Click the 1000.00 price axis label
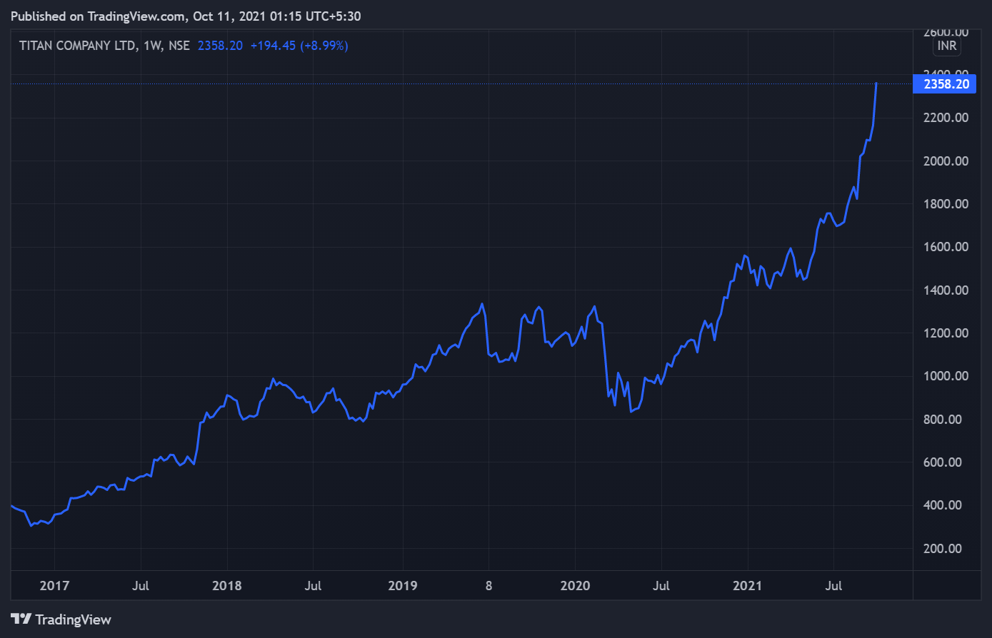 (946, 376)
